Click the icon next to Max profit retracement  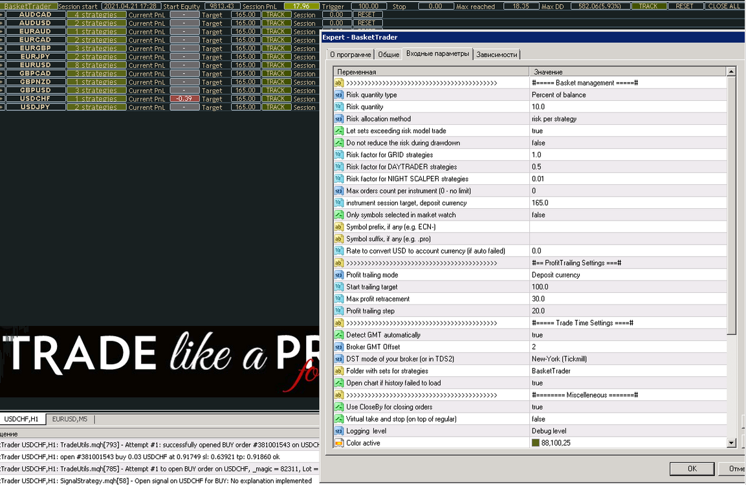tap(339, 299)
